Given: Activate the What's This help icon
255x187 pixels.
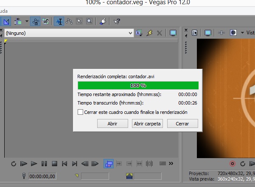Looking at the screenshot, I should 117,21.
